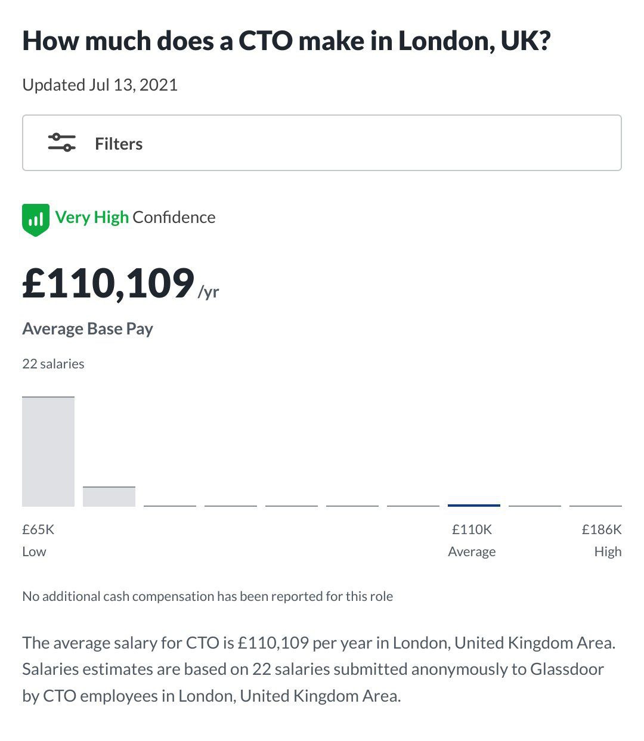644x741 pixels.
Task: Click the green confidence shield icon
Action: pos(35,219)
